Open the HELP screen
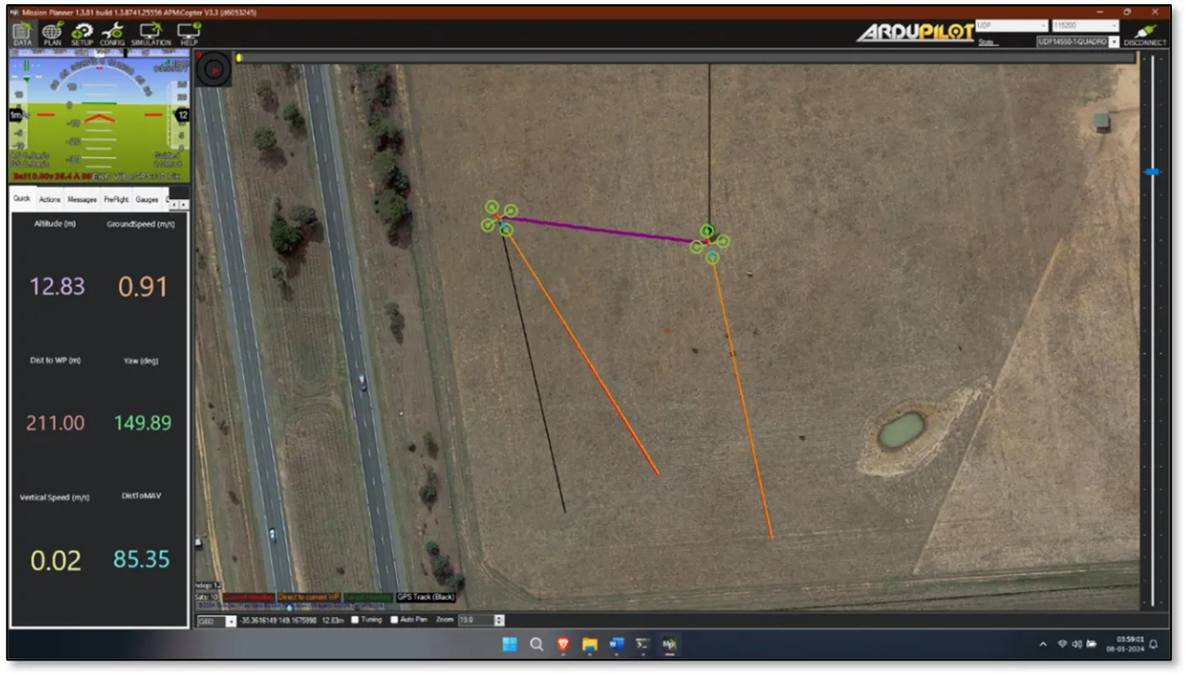This screenshot has height=674, width=1187. (189, 34)
